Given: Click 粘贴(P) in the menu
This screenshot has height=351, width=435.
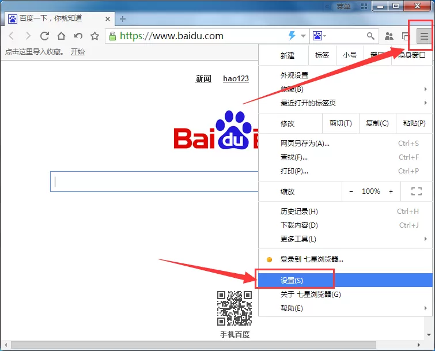Looking at the screenshot, I should (414, 123).
